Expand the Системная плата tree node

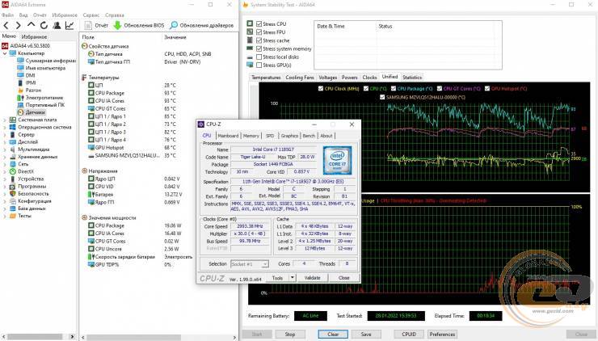click(x=5, y=120)
